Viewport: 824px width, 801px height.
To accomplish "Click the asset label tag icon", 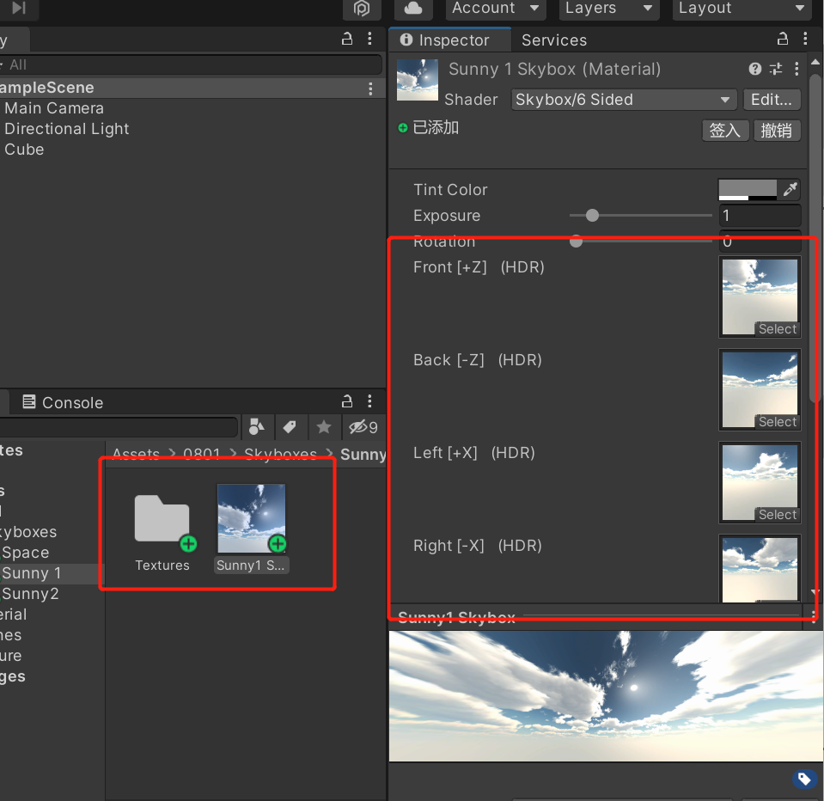I will click(804, 779).
